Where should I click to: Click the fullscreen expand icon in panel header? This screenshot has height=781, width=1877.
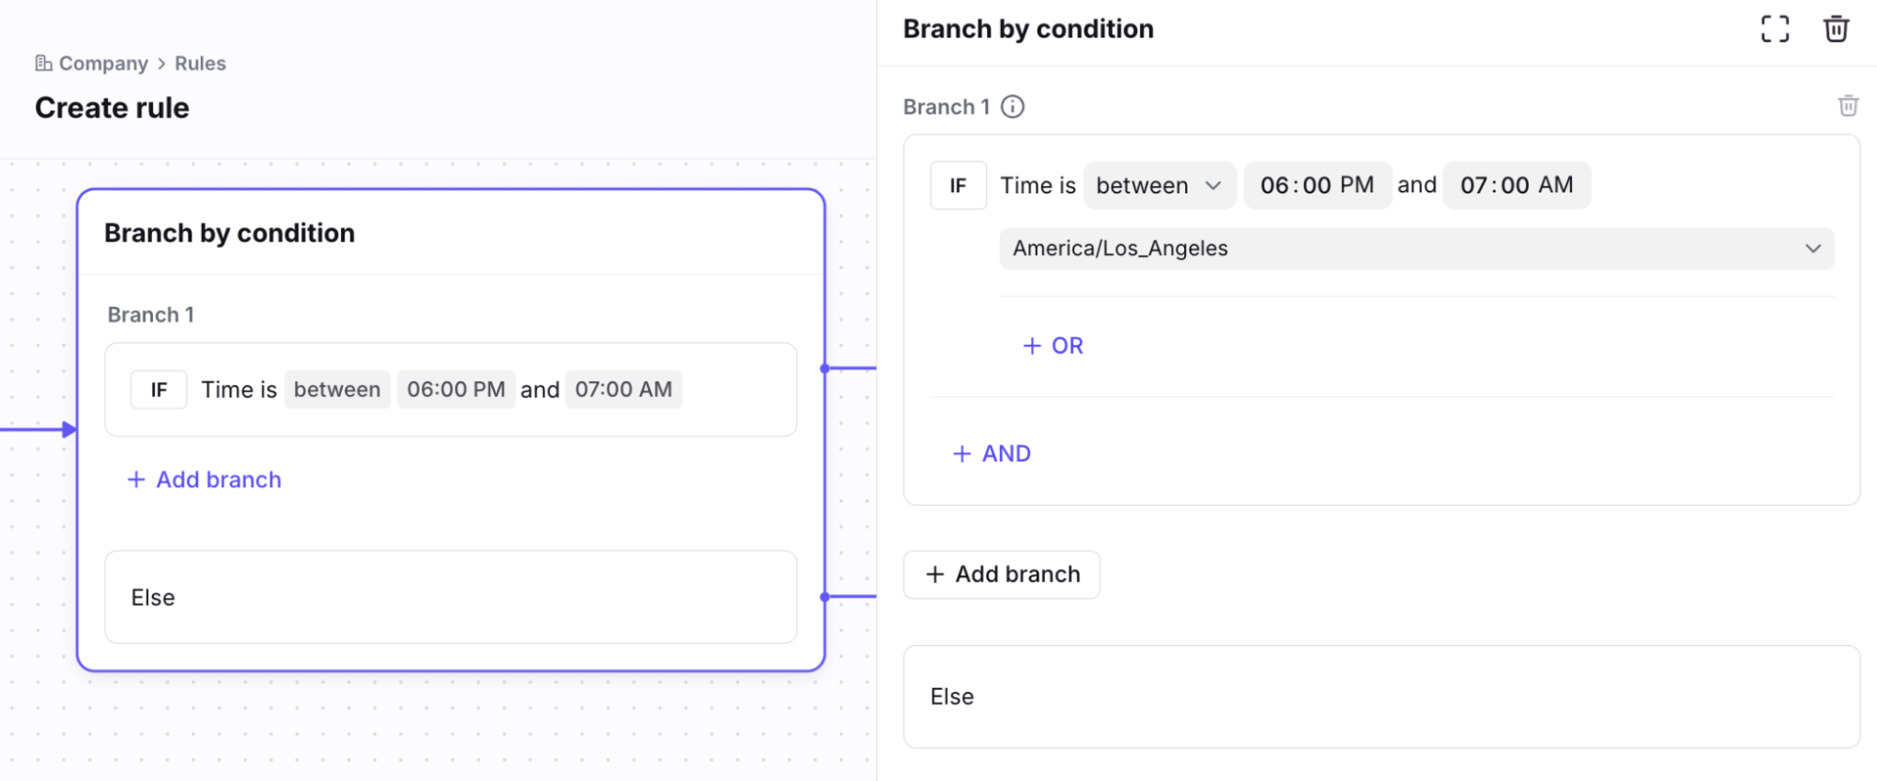1775,29
